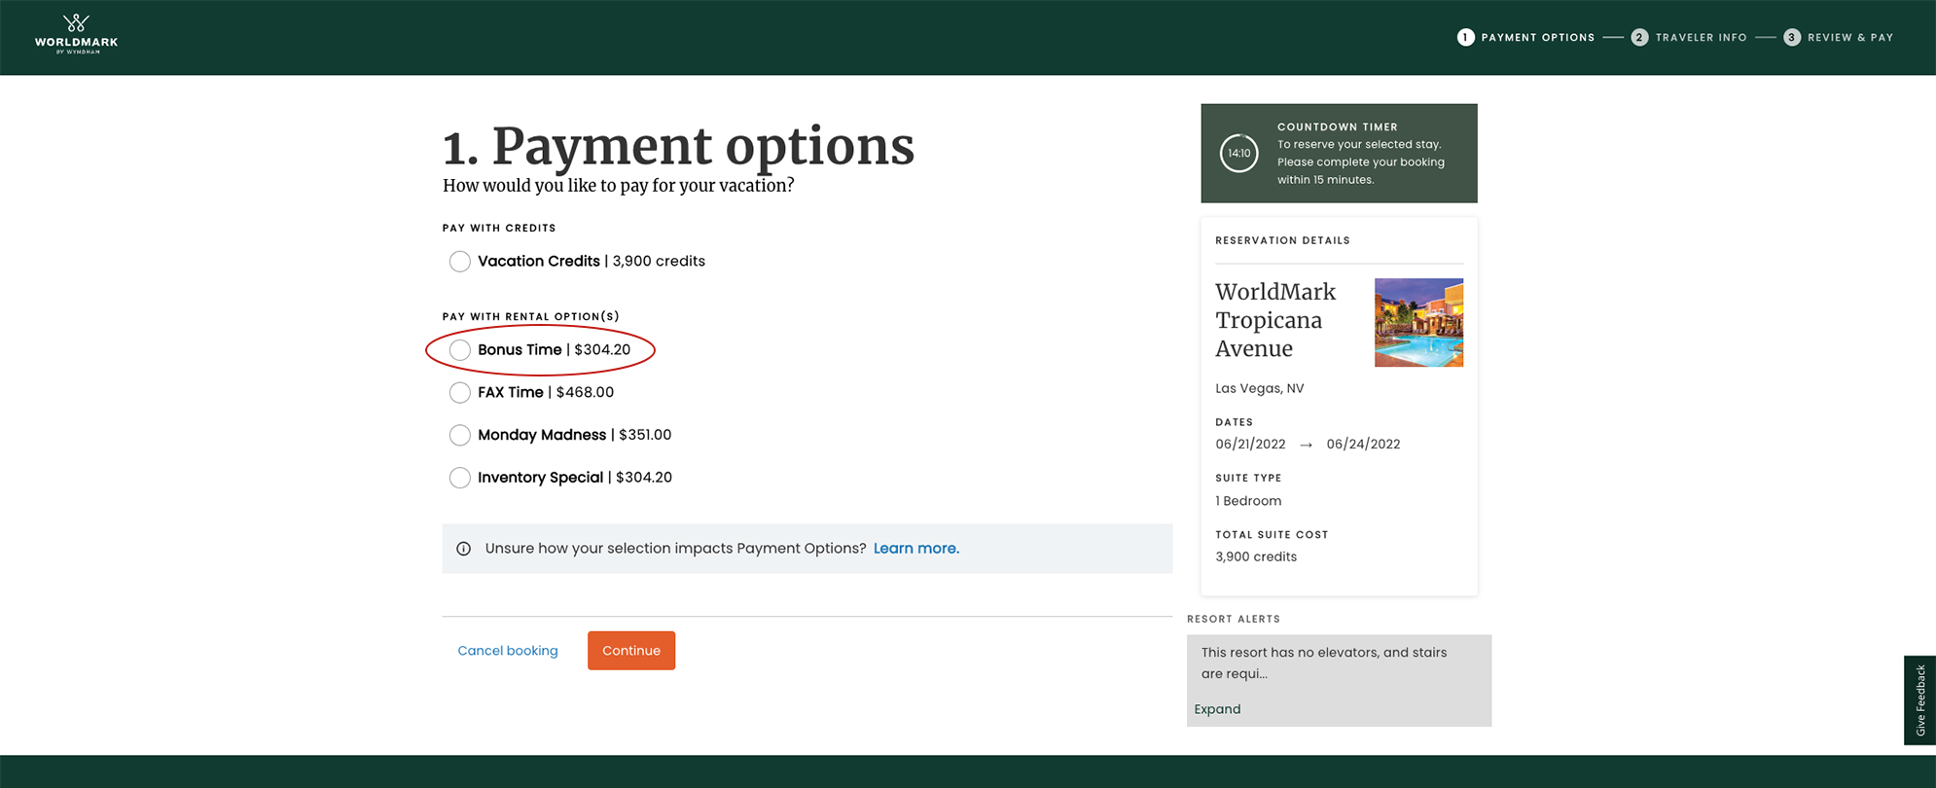The image size is (1936, 788).
Task: Click the Pay With Rental Option(s) label
Action: [x=531, y=316]
